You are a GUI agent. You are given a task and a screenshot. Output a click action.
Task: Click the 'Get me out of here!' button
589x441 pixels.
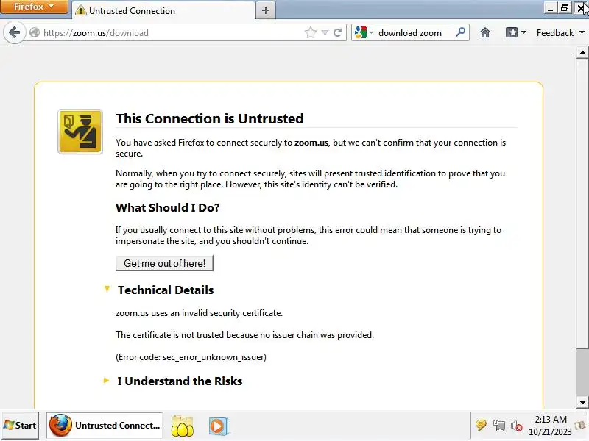click(164, 263)
